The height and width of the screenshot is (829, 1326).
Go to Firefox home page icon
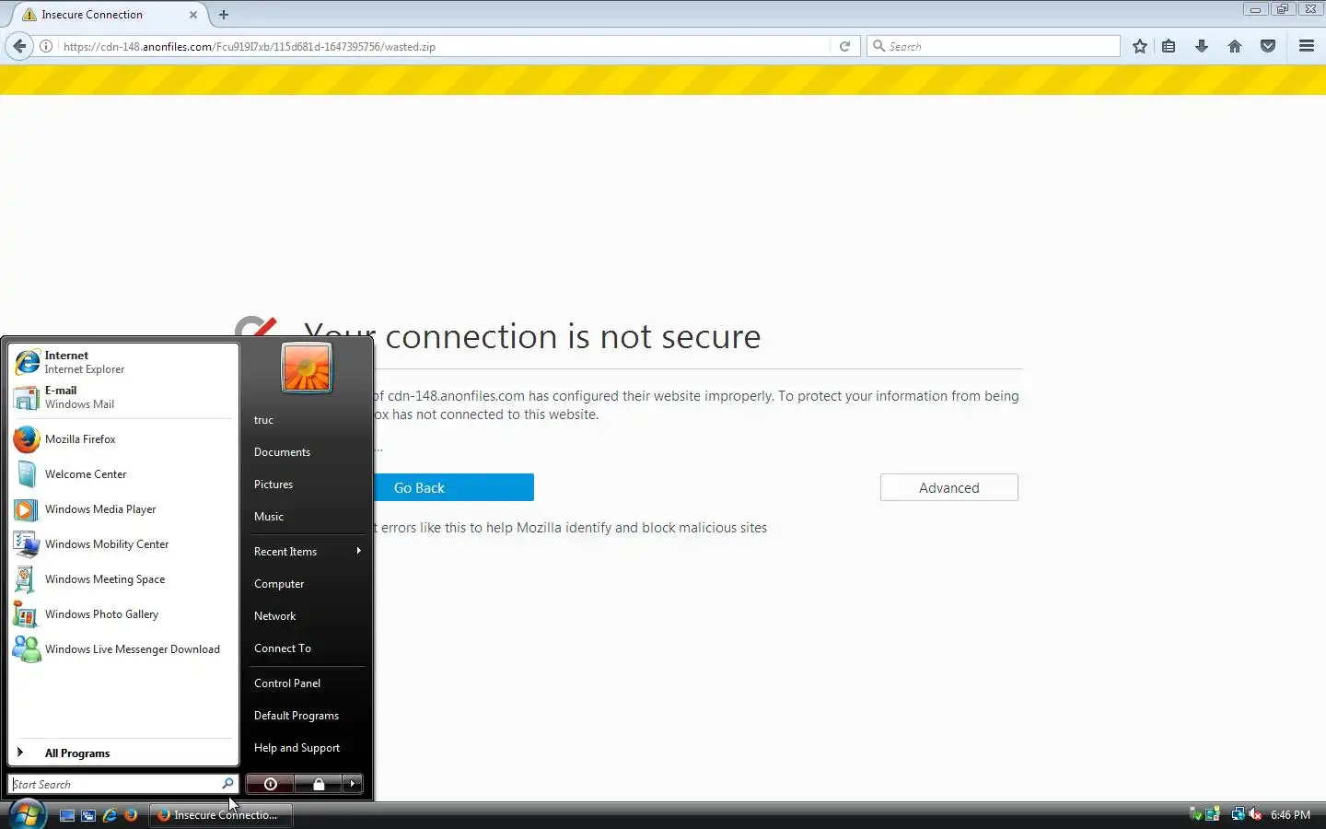coord(1235,46)
